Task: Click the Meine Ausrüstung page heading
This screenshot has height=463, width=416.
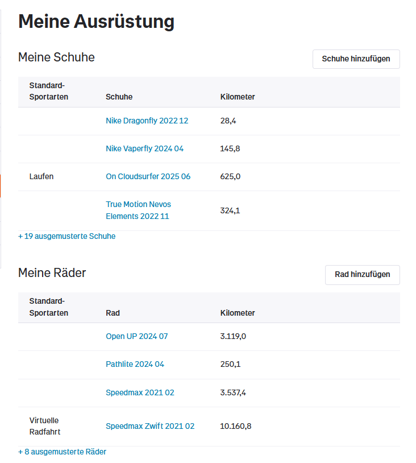Action: tap(96, 22)
